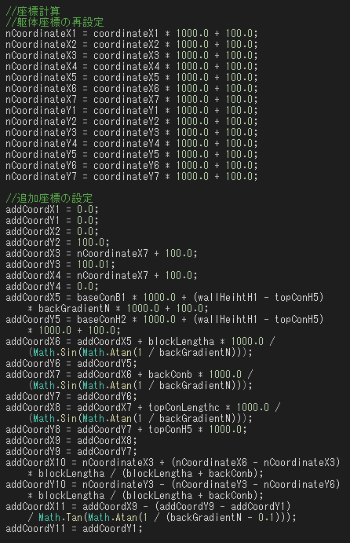Screen dimensions: 350x543
Task: Click coordinateX4 on the right-hand side
Action: click(x=126, y=67)
